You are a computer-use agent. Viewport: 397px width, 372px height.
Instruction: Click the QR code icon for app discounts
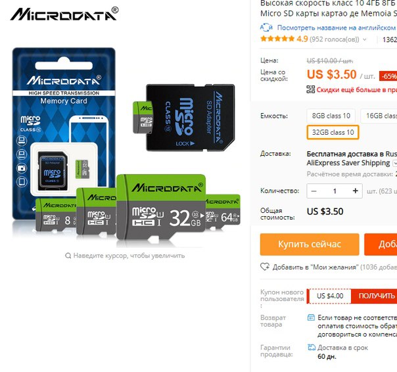point(311,89)
